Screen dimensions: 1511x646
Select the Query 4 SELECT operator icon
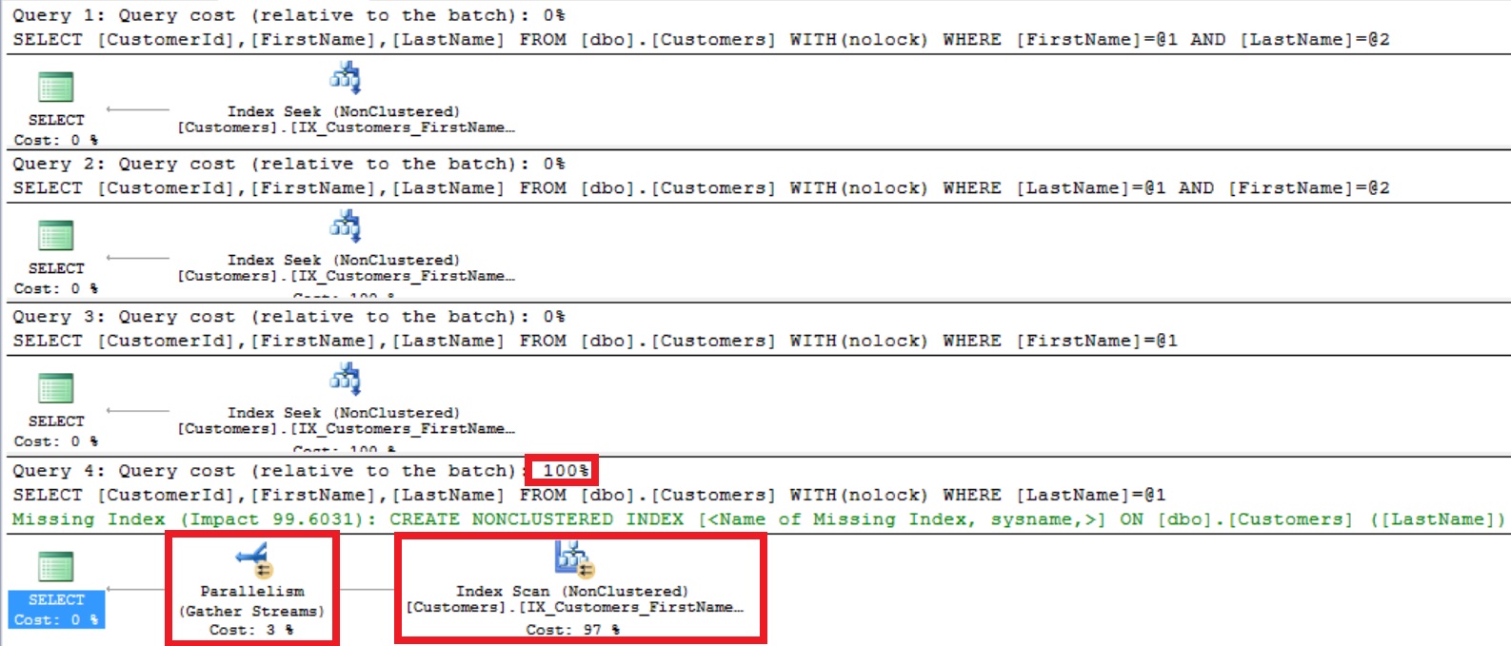point(55,566)
